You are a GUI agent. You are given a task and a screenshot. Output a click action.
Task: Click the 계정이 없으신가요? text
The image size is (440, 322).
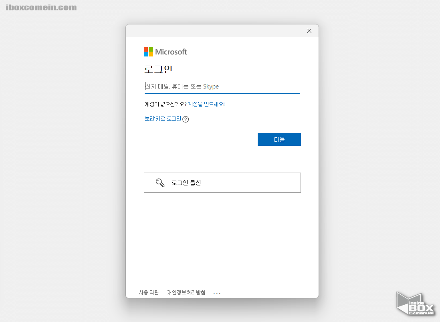point(166,104)
